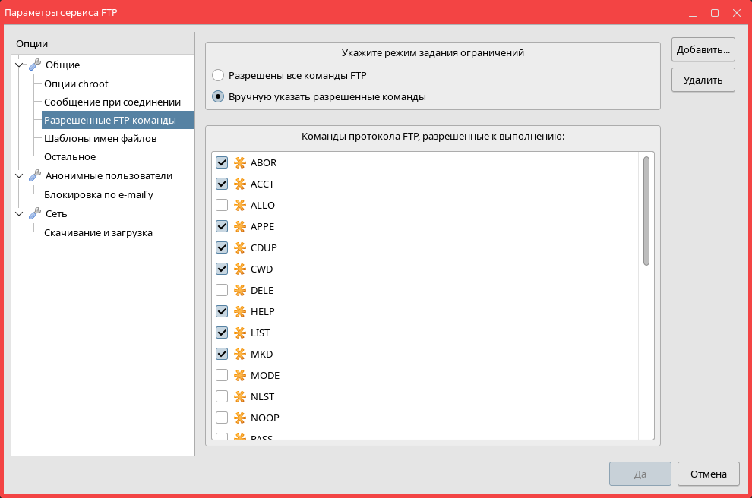Click the wrench icon beside Сеть
This screenshot has width=752, height=498.
(35, 214)
